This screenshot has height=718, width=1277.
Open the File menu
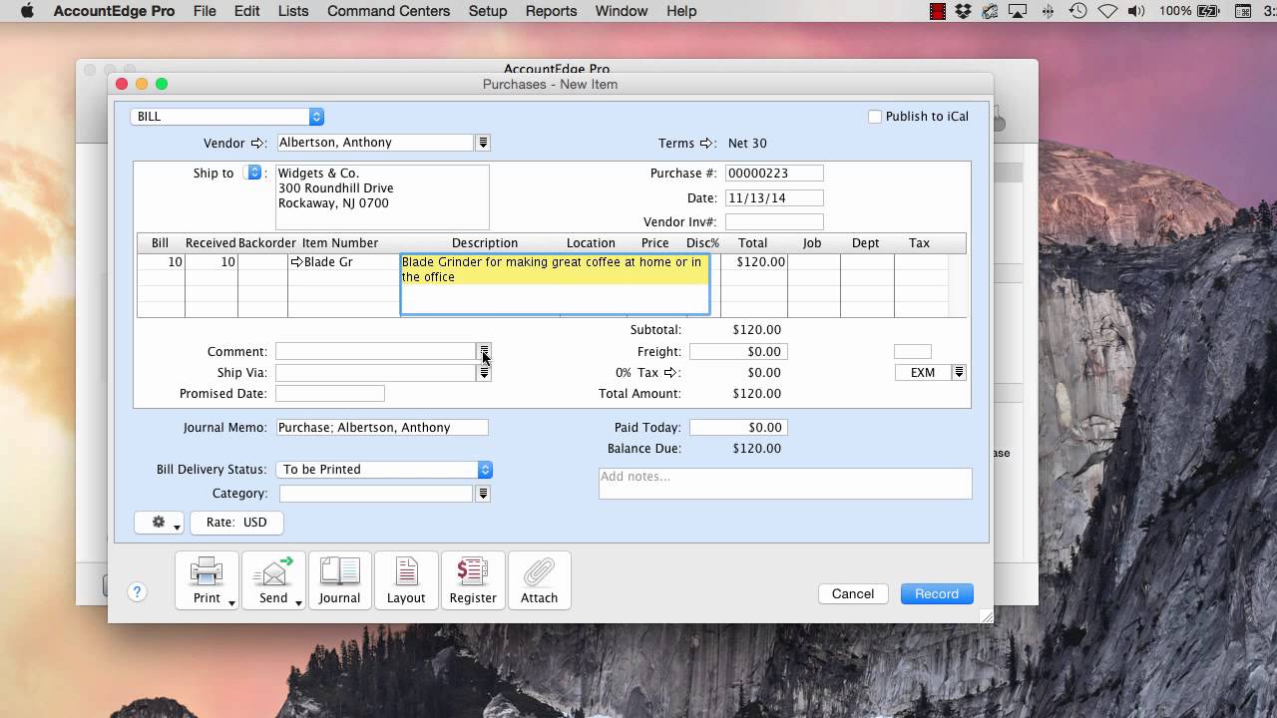click(205, 11)
